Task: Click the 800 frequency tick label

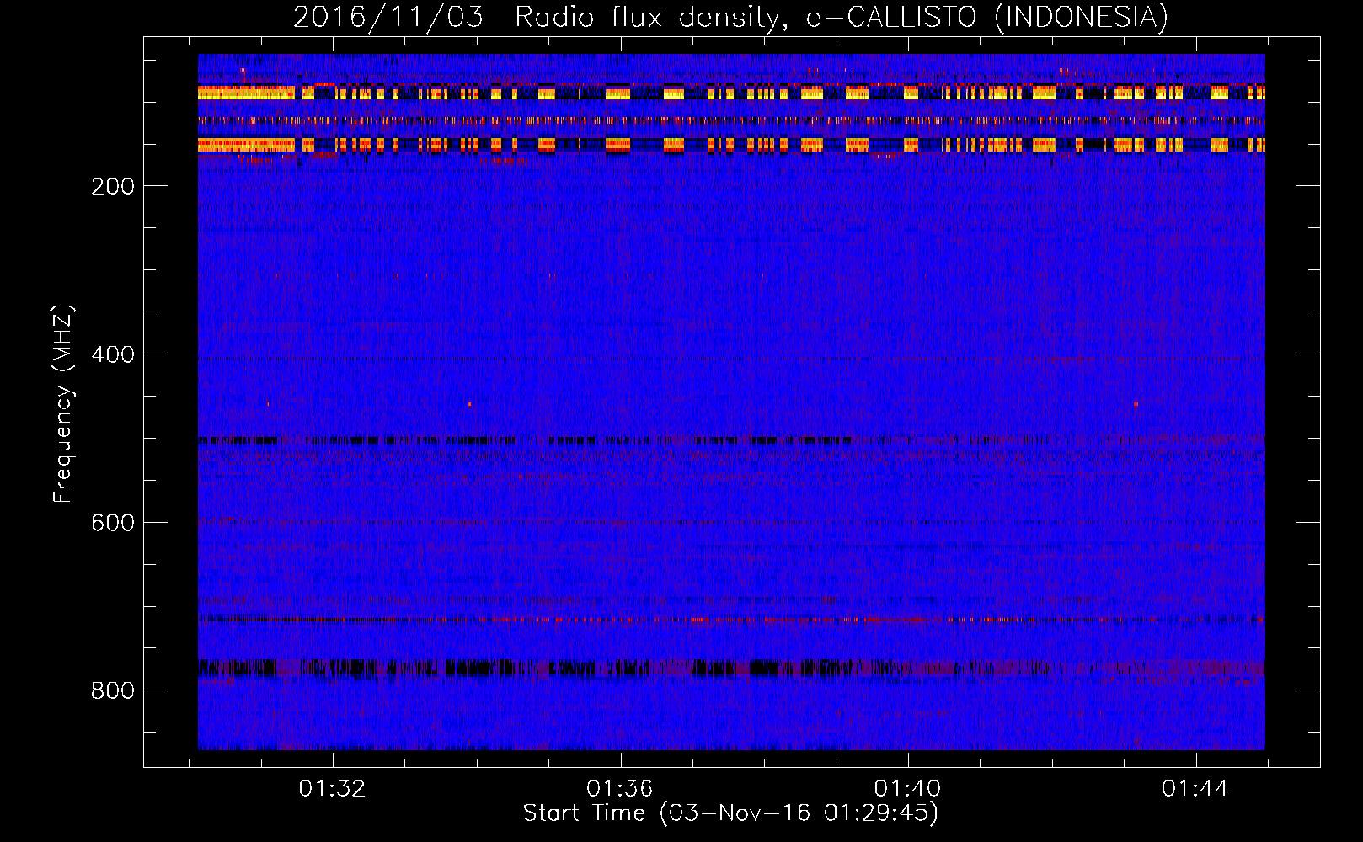Action: 113,690
